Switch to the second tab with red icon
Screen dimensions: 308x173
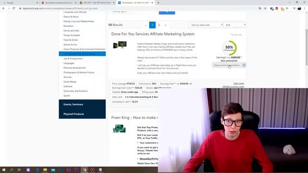[59, 3]
